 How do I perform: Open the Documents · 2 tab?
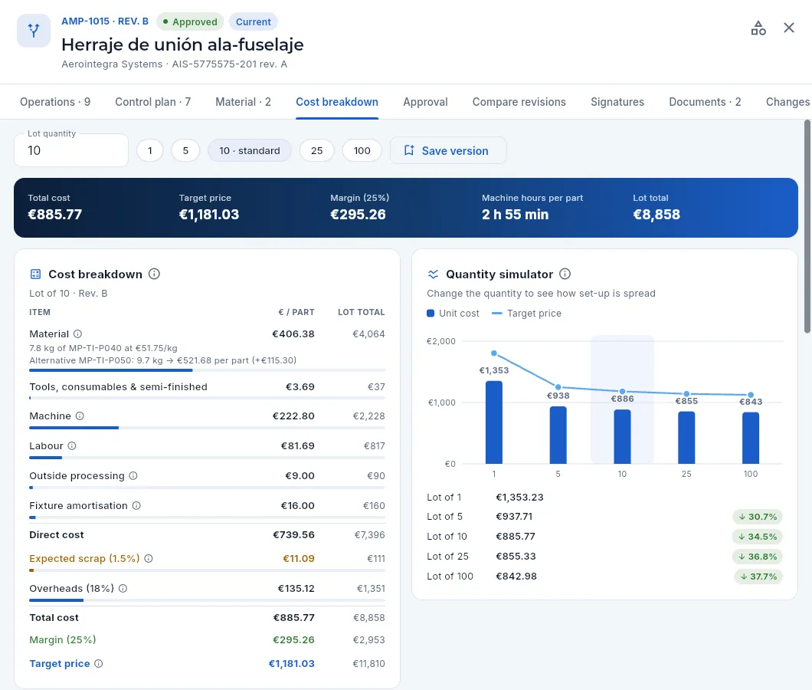click(705, 102)
